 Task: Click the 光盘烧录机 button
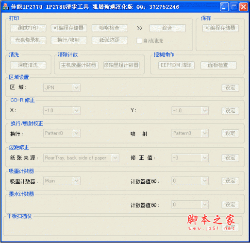(28, 40)
